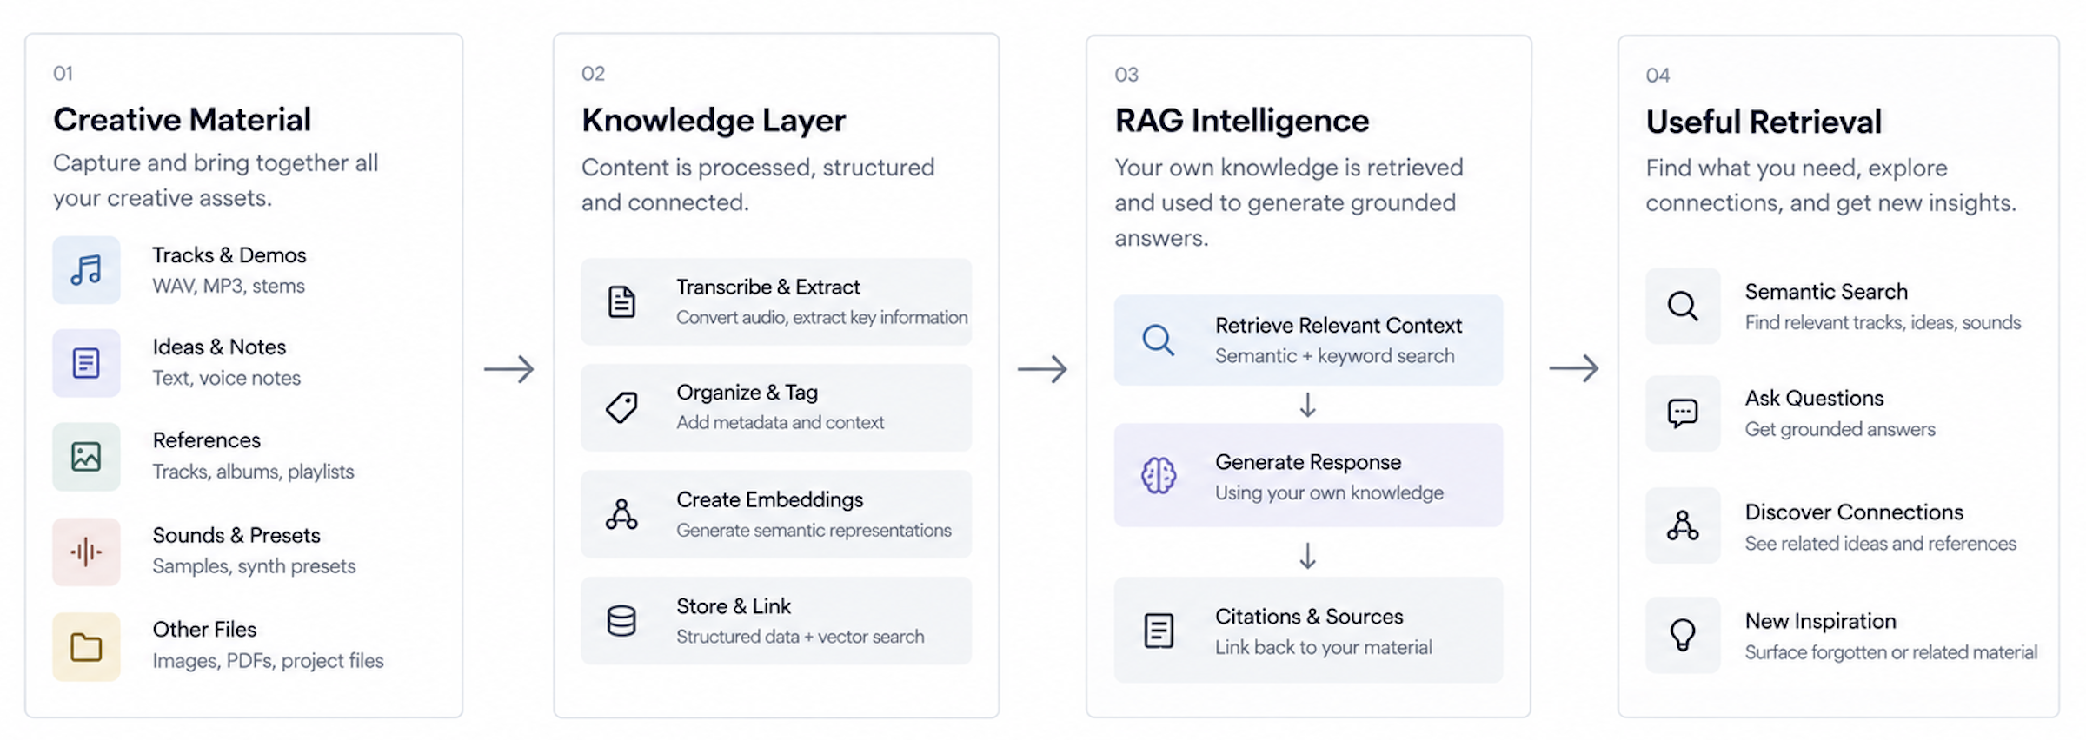
Task: Click the document icon in Citations & Sources
Action: coord(1159,631)
